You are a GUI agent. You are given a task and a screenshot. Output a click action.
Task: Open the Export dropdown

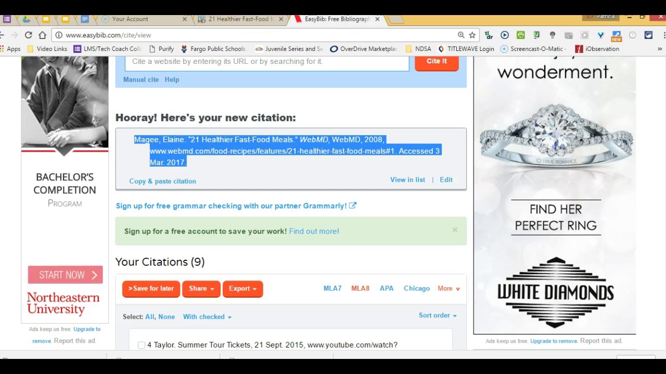pos(242,289)
